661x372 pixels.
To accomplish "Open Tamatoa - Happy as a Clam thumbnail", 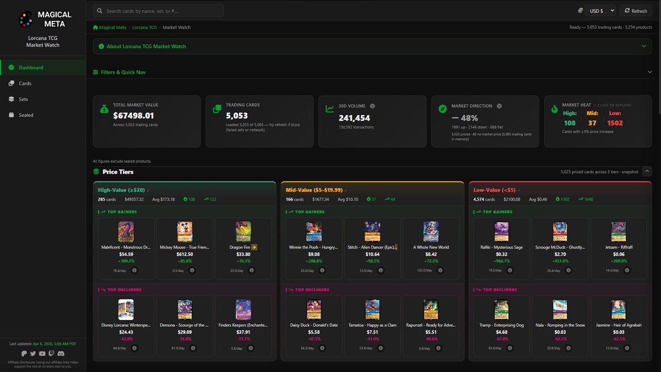I will (x=372, y=310).
